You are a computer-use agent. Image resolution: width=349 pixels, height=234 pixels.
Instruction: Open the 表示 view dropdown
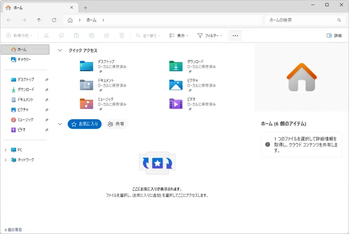click(x=179, y=36)
